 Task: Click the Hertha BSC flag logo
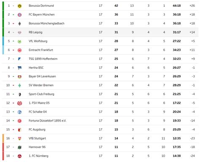pos(19,68)
